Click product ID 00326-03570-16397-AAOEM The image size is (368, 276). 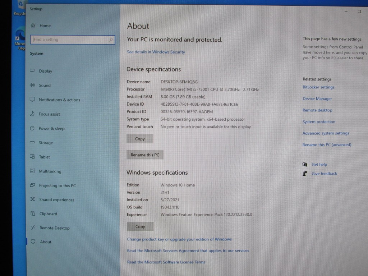pos(187,112)
